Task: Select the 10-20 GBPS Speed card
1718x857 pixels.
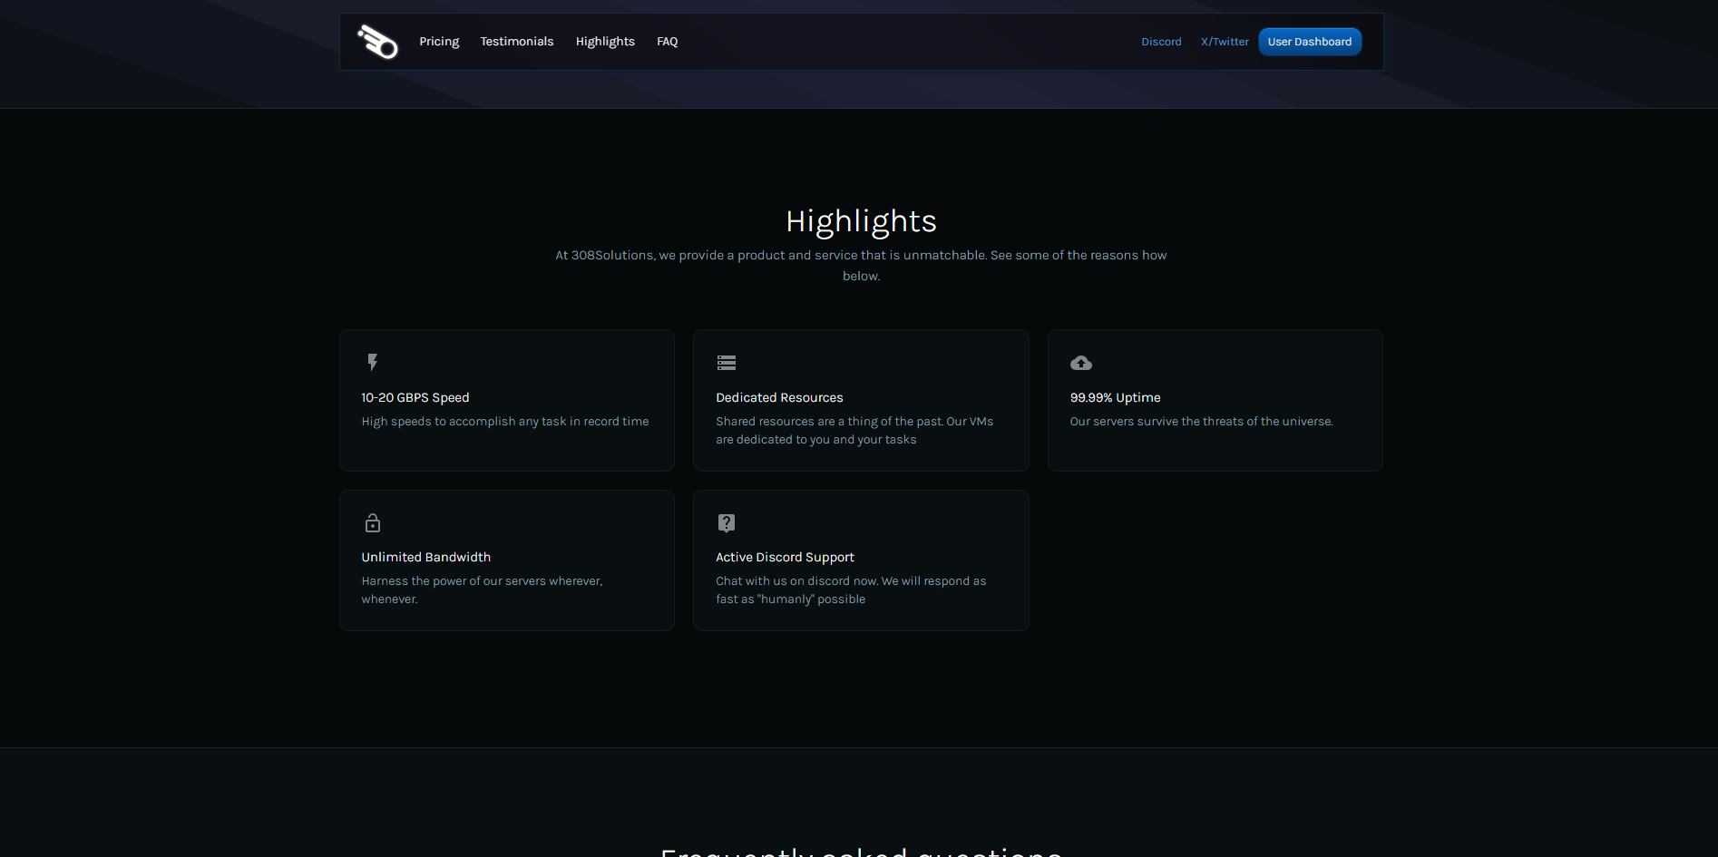Action: [506, 400]
